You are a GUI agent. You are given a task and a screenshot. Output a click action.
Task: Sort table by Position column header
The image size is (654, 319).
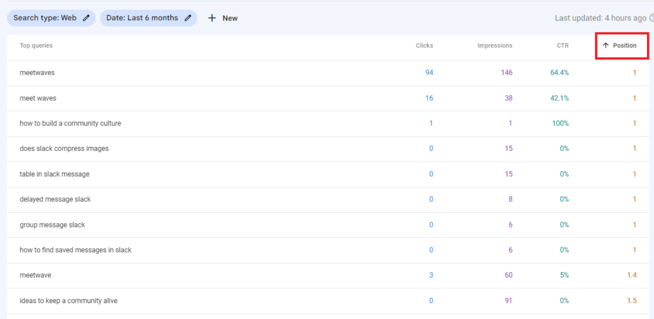(625, 45)
